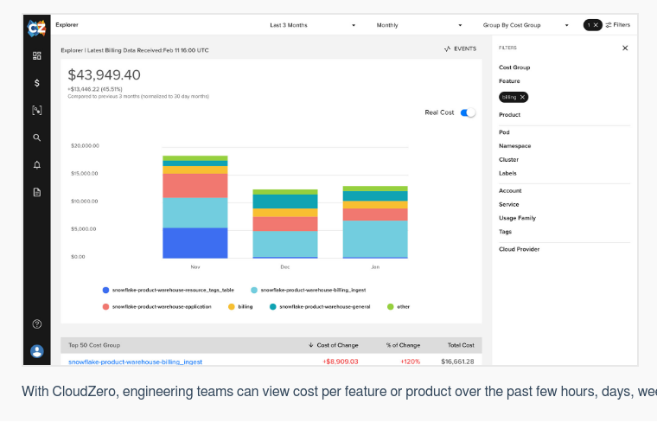Open the user profile avatar icon
The height and width of the screenshot is (429, 657).
pyautogui.click(x=37, y=351)
